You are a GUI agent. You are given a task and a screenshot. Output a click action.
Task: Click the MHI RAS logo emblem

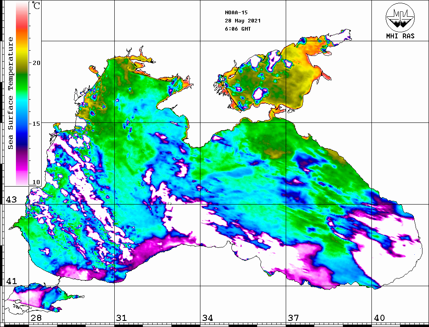click(x=400, y=17)
